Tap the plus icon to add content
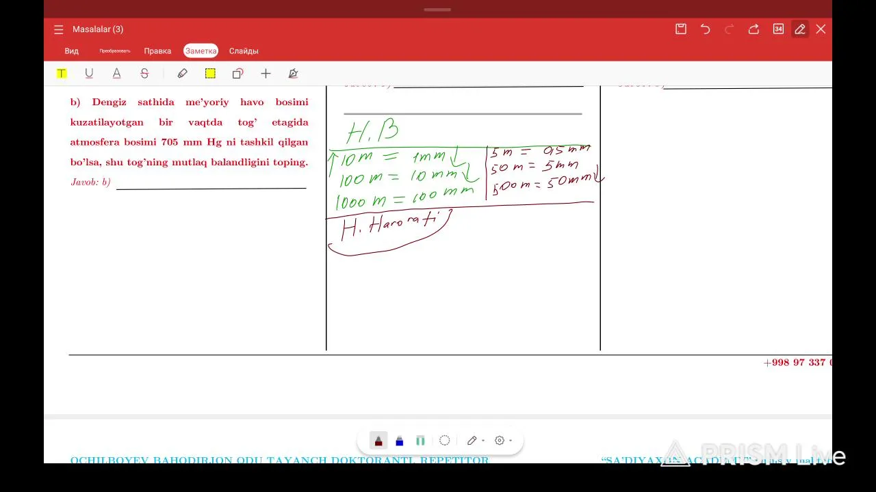The height and width of the screenshot is (492, 876). pyautogui.click(x=266, y=73)
